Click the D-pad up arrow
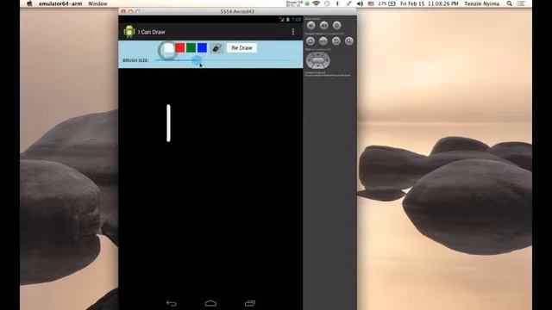The image size is (552, 310). point(318,54)
